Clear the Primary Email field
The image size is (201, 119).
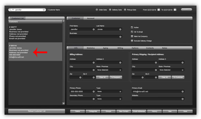pyautogui.click(x=183, y=92)
